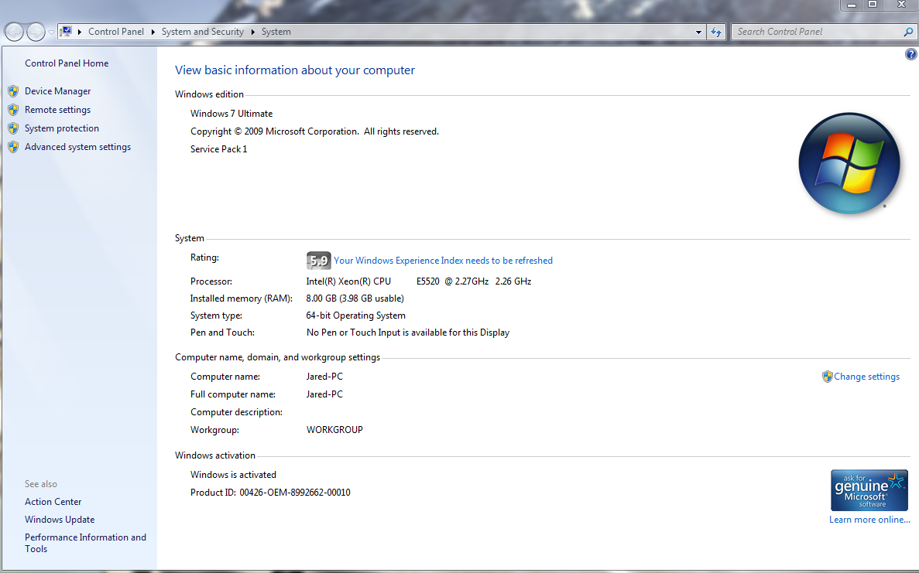Click the Back navigation arrow button
Screen dimensions: 919x573
pos(15,32)
